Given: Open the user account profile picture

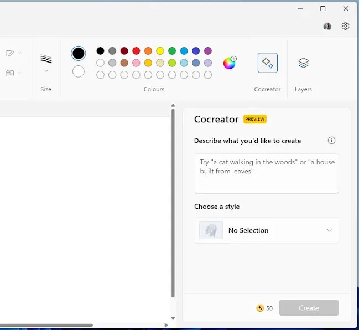Looking at the screenshot, I should [x=327, y=26].
